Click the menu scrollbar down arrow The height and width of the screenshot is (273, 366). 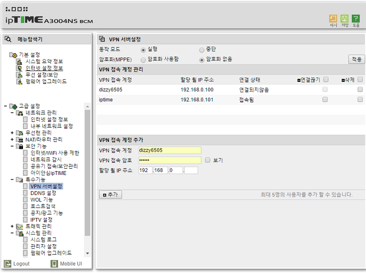click(x=87, y=253)
